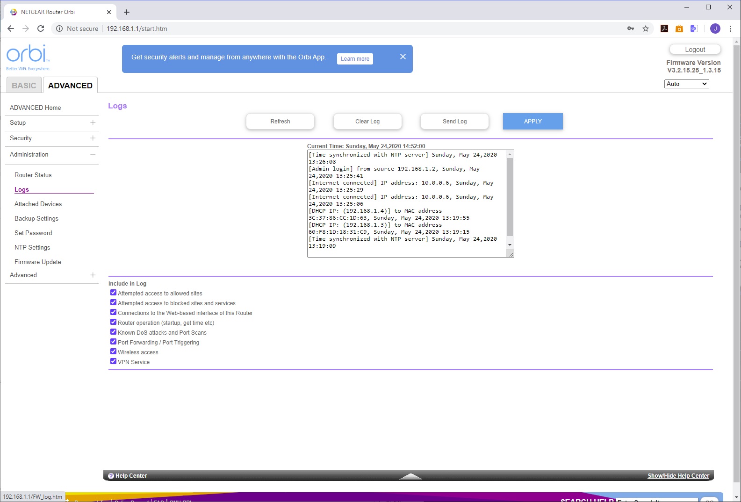741x502 pixels.
Task: Go back to the previous page
Action: [11, 29]
